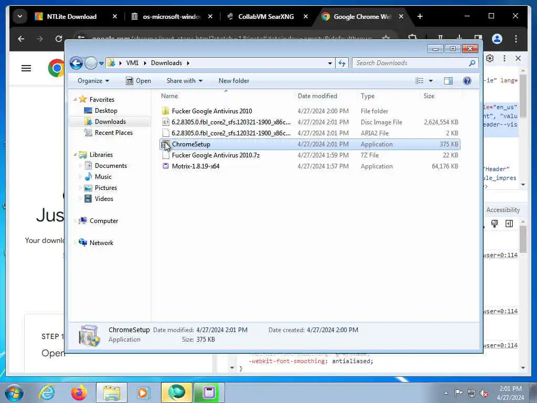537x403 pixels.
Task: Open Action Center flag tray icon
Action: tap(458, 393)
